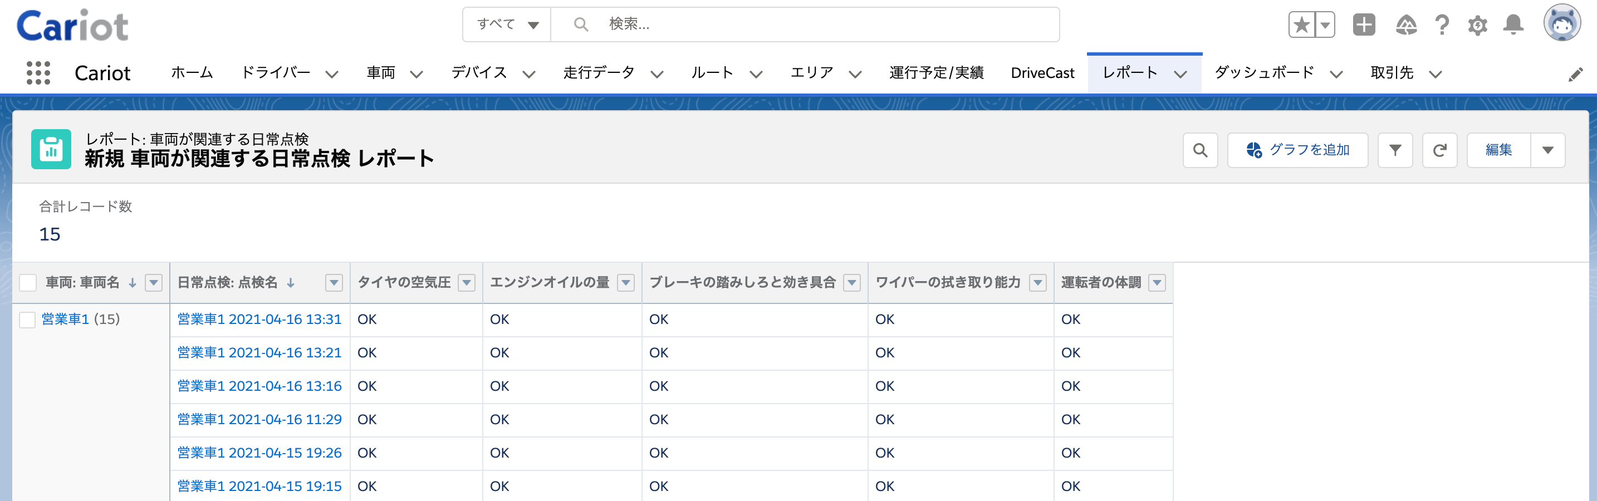Open 車両: 車両名 column menu
Viewport: 1597px width, 501px height.
click(154, 283)
